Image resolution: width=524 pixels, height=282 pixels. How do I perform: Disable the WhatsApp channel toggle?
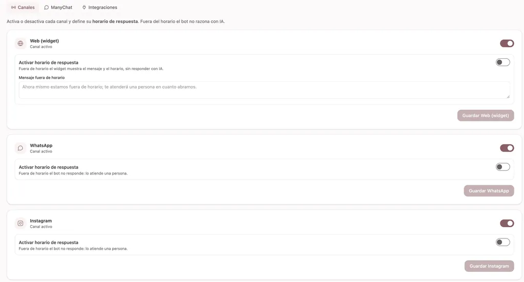pyautogui.click(x=507, y=148)
